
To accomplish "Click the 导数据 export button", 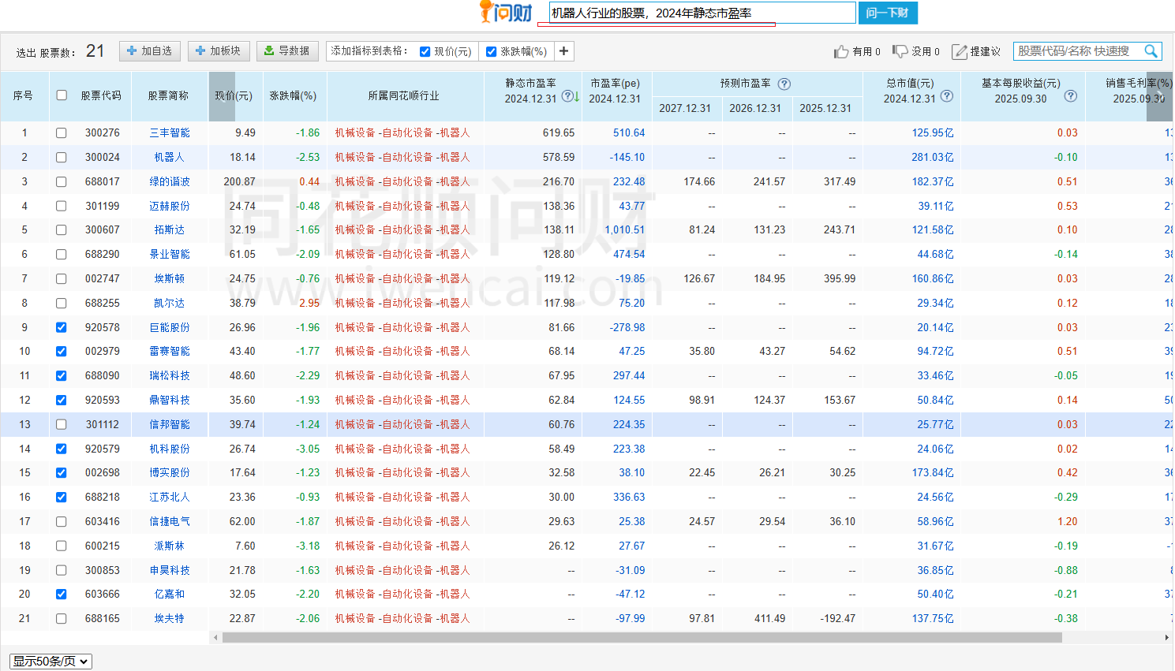I will (x=287, y=51).
